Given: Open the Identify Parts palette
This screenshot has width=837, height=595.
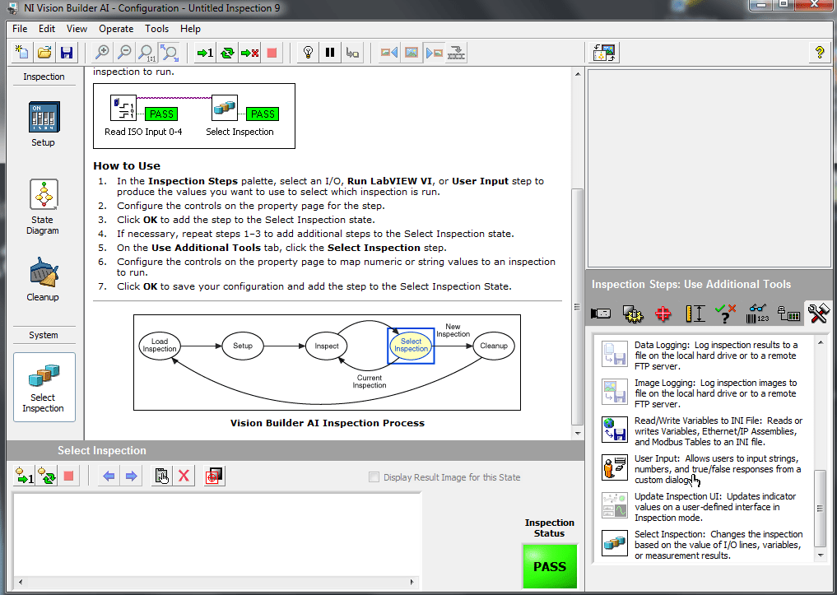Looking at the screenshot, I should [x=756, y=313].
